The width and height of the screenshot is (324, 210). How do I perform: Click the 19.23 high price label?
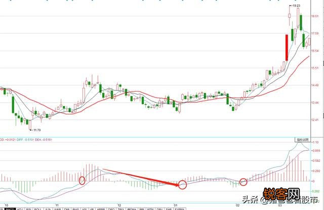[x=297, y=6]
